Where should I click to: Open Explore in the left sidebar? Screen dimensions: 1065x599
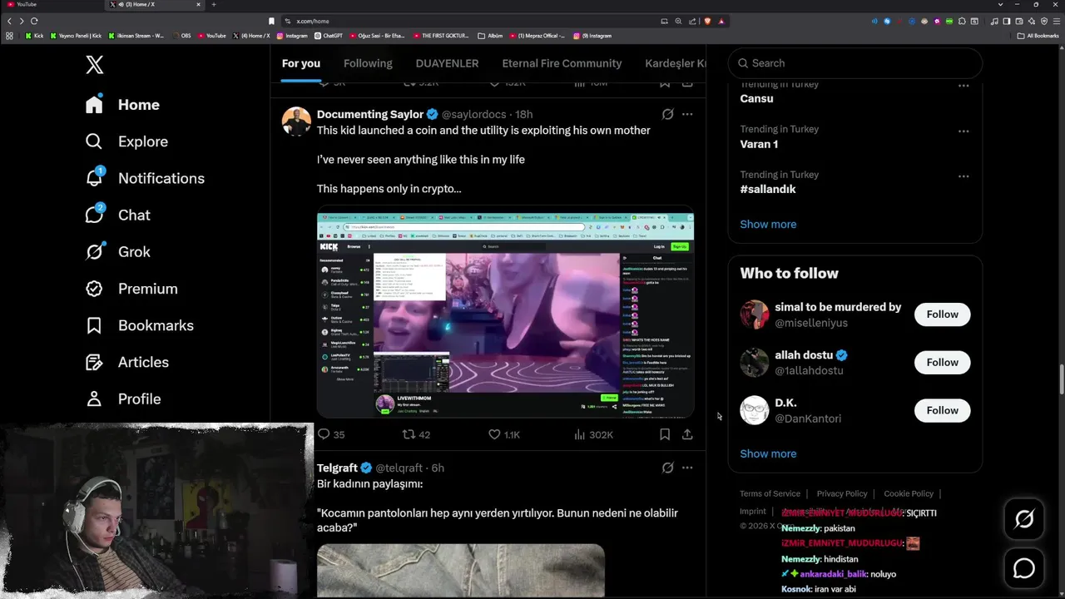point(126,141)
